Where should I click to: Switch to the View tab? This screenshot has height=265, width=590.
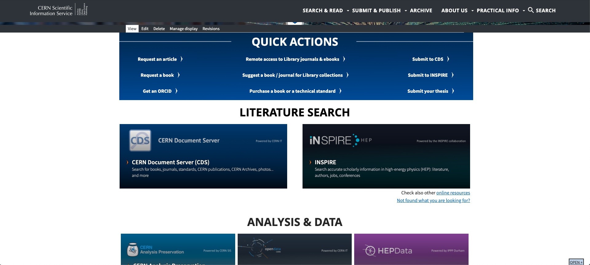point(132,29)
